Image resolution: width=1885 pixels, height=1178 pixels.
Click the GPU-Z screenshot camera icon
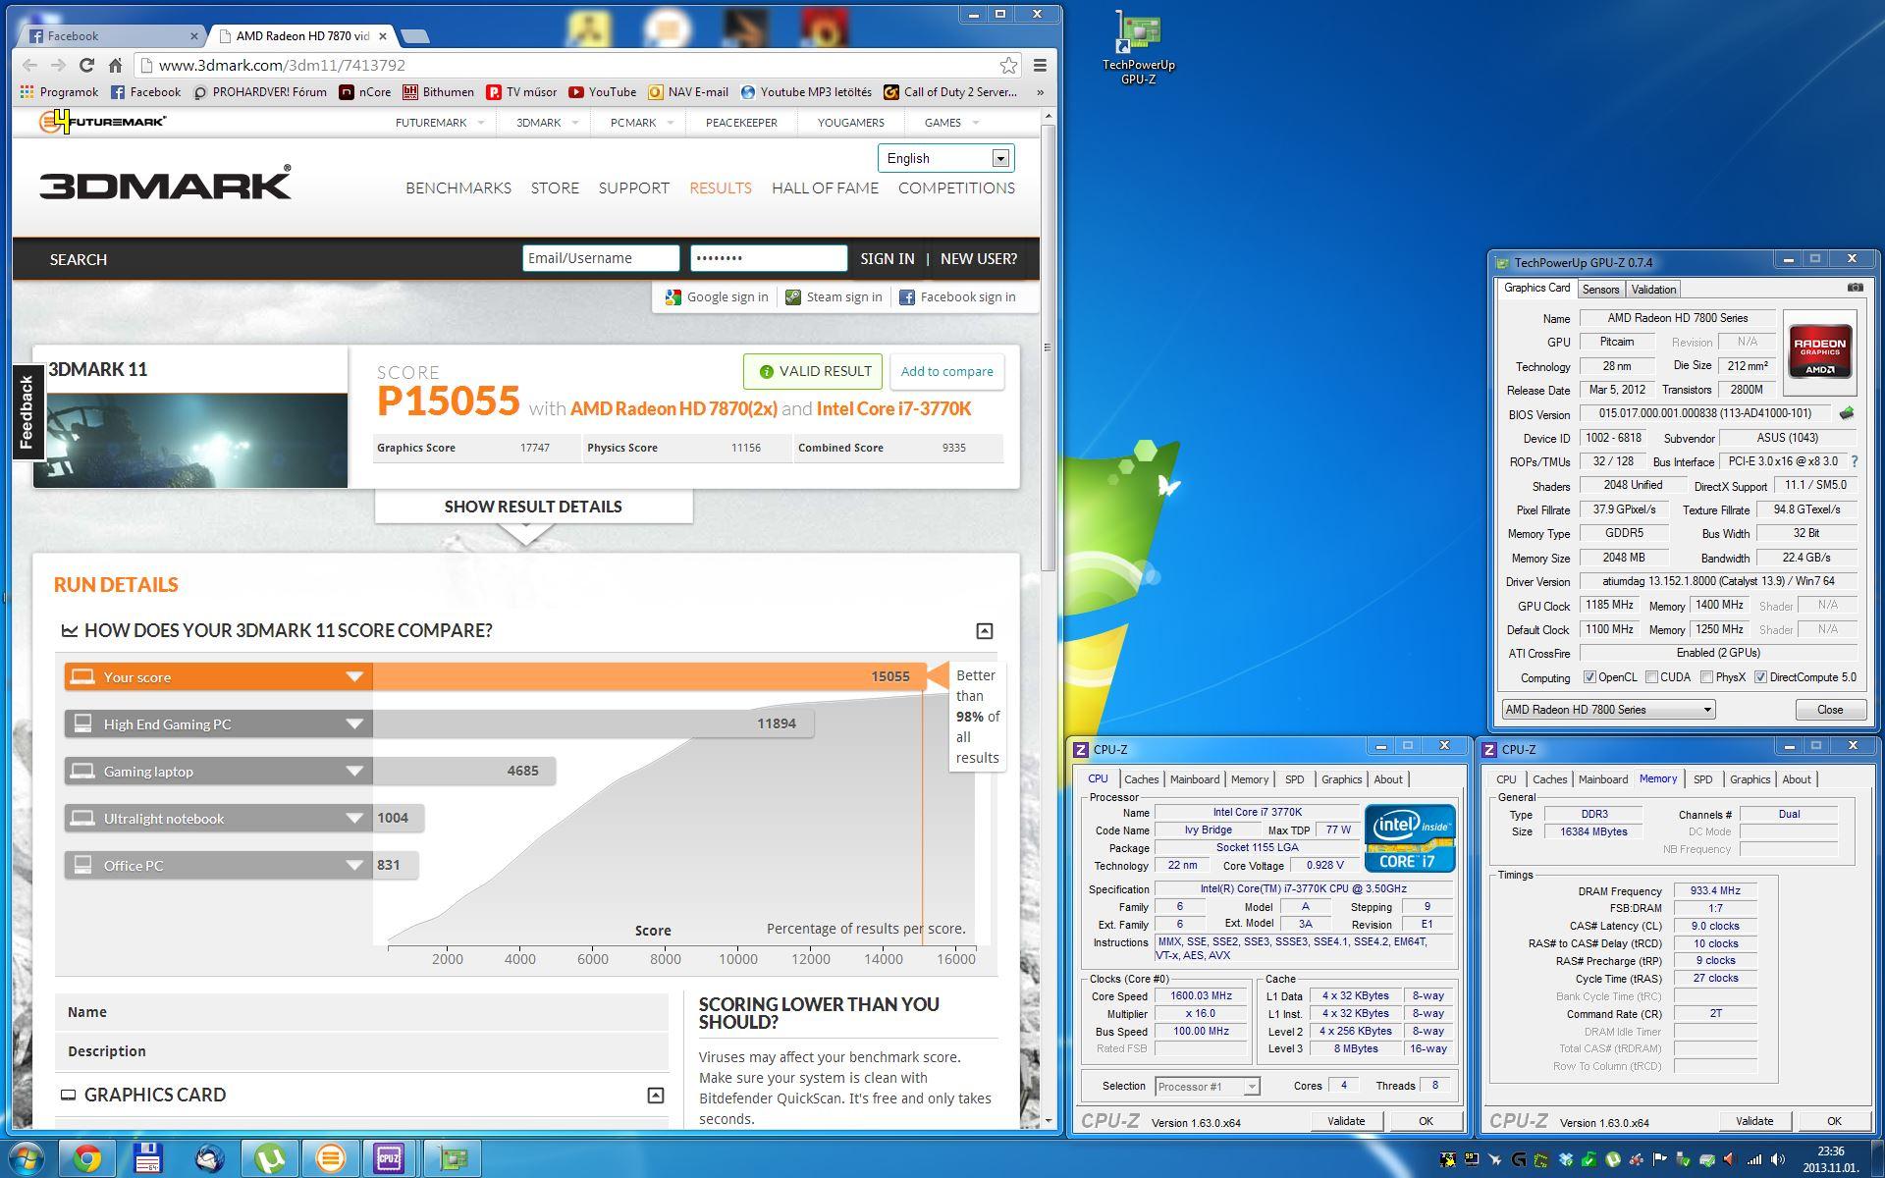[x=1855, y=288]
